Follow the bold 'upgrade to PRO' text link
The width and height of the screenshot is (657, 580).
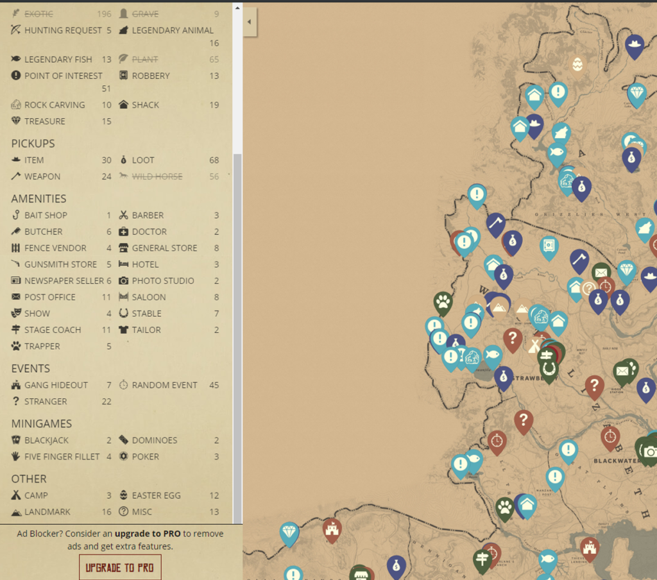(148, 533)
